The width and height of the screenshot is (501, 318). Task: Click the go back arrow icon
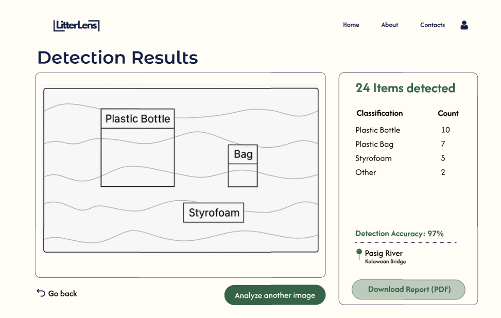[41, 293]
